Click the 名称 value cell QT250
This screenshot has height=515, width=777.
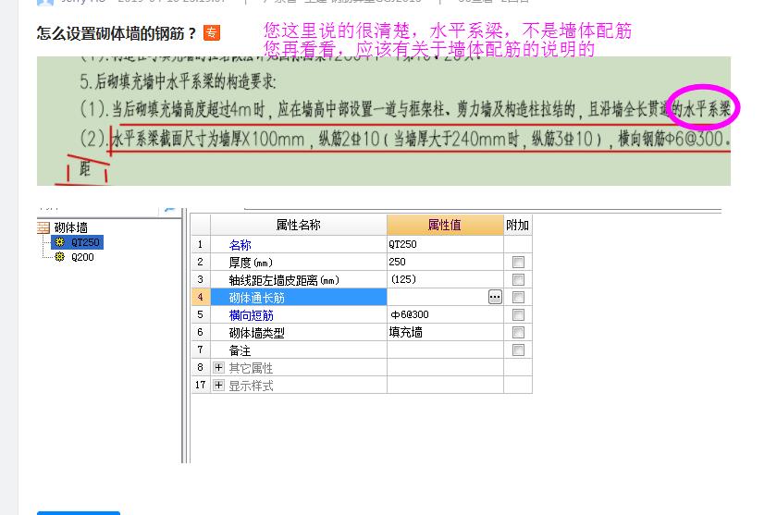click(x=445, y=244)
